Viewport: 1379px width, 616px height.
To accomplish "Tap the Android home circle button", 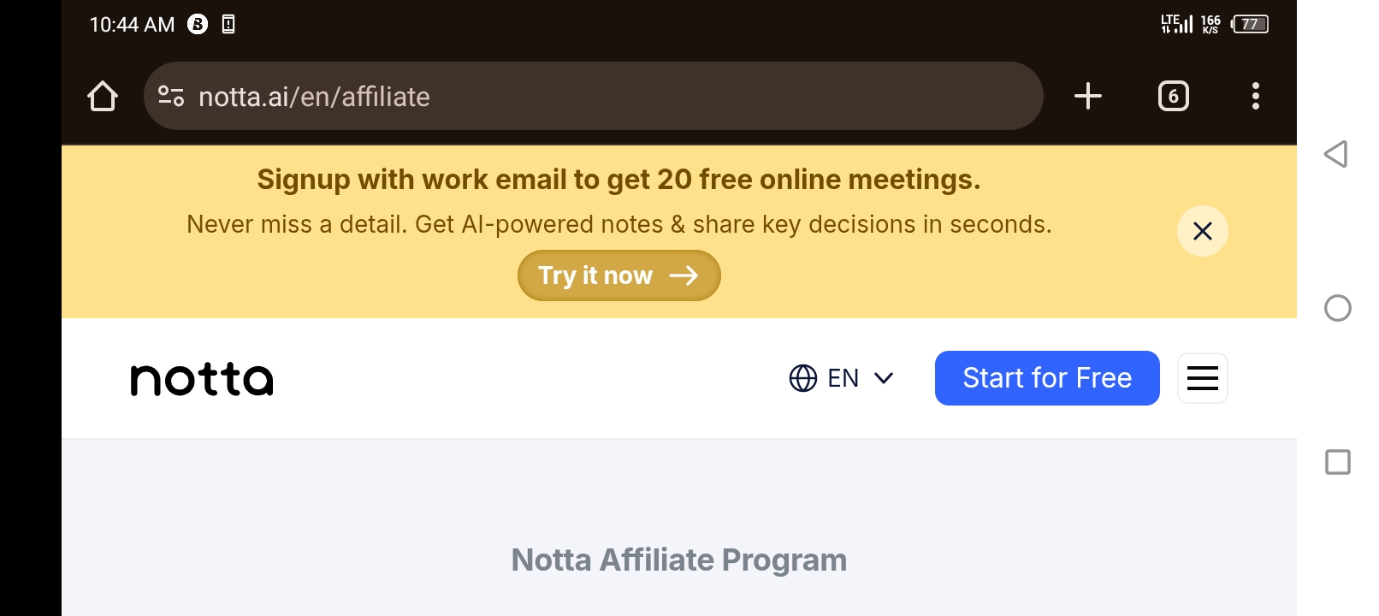I will [x=1337, y=308].
